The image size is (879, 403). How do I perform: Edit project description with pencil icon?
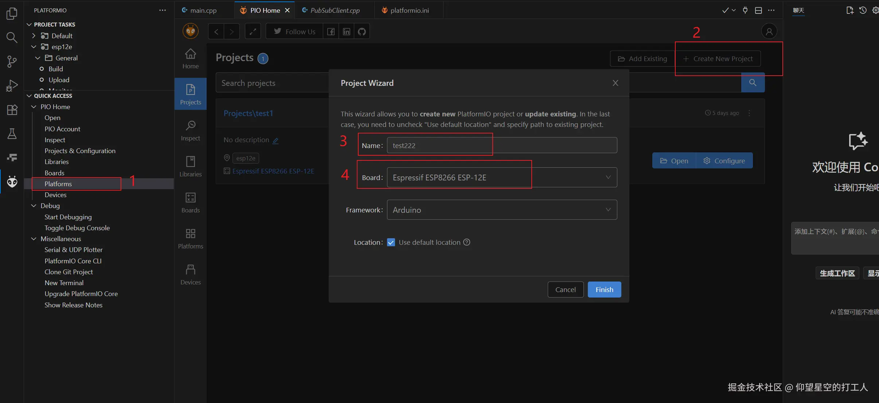[x=276, y=141]
